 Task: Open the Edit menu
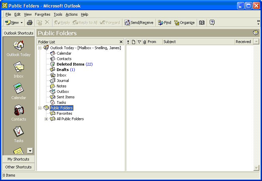(17, 14)
